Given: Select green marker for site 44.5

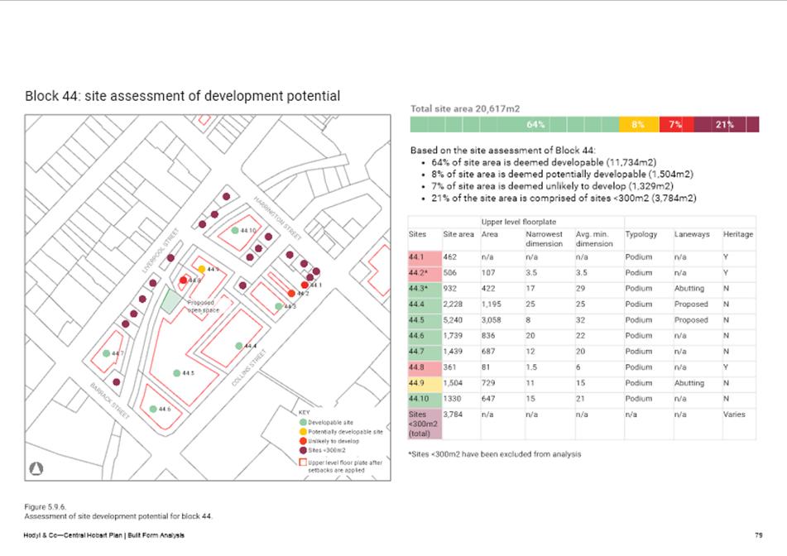Looking at the screenshot, I should (176, 373).
